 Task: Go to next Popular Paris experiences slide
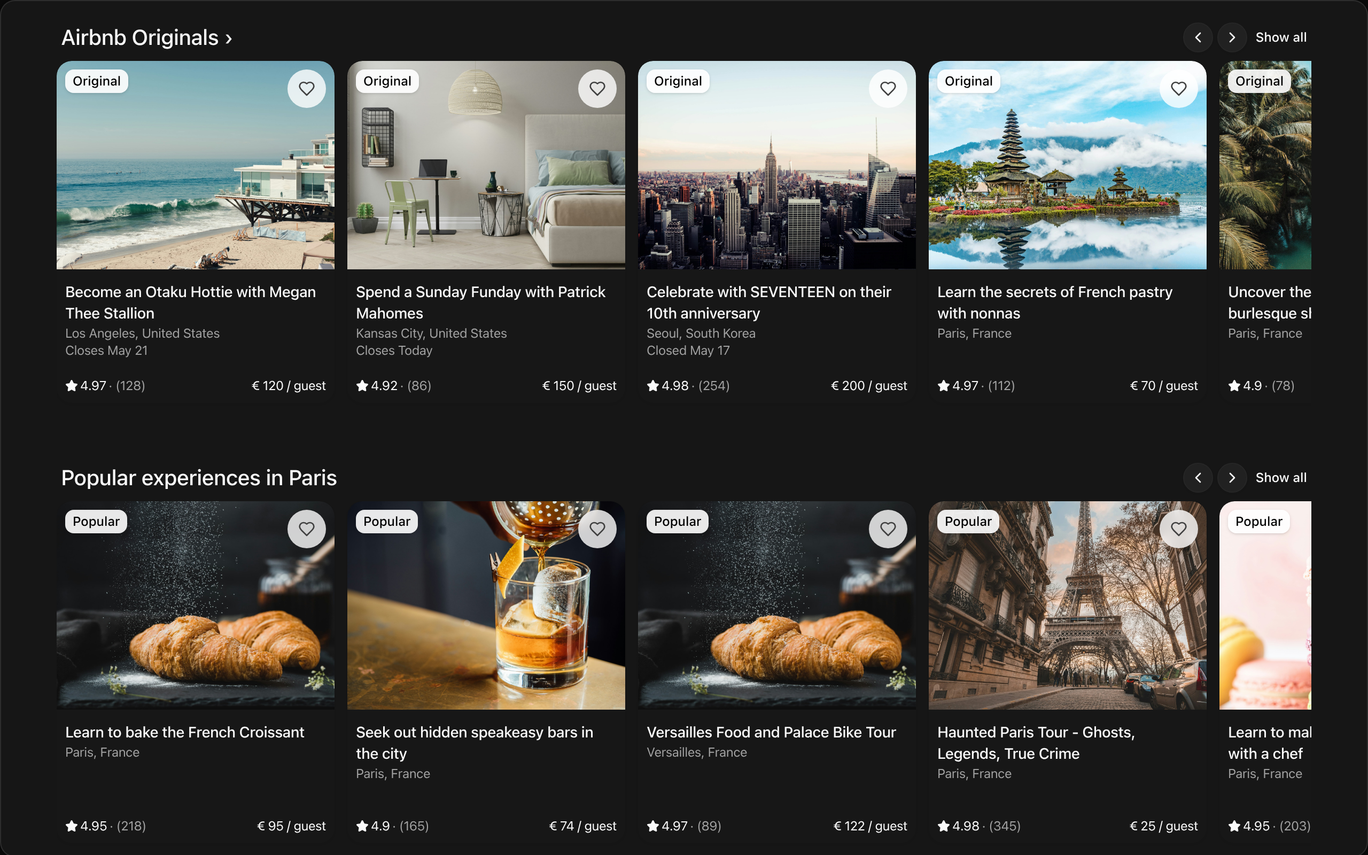pos(1232,478)
